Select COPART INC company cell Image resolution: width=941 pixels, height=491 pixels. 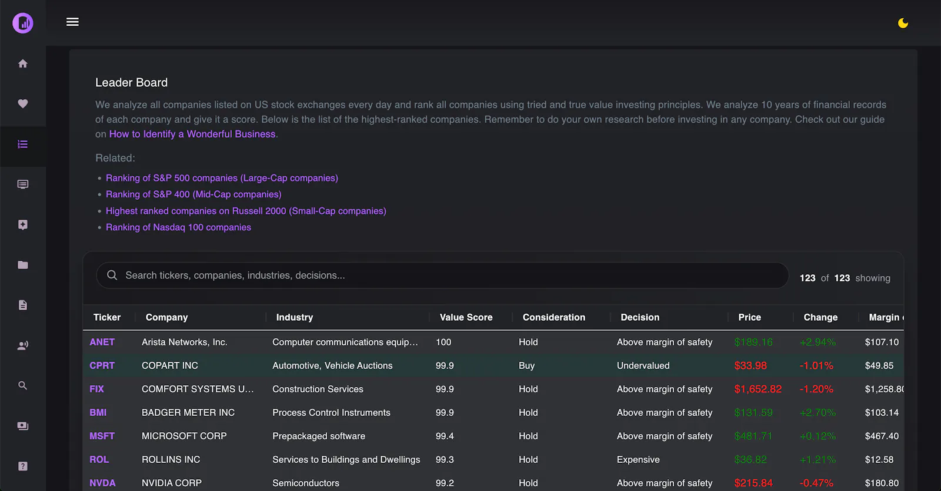(170, 365)
